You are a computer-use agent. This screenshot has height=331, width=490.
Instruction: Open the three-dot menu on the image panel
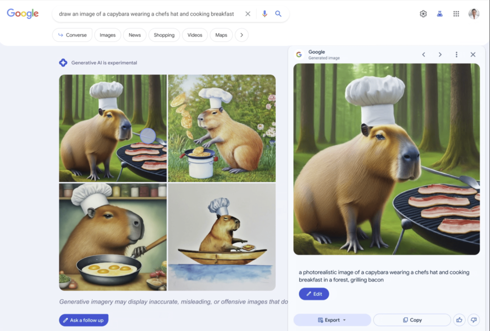pyautogui.click(x=456, y=54)
